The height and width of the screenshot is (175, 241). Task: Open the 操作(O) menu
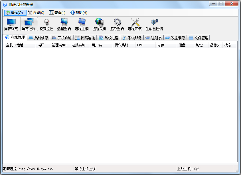(15, 13)
